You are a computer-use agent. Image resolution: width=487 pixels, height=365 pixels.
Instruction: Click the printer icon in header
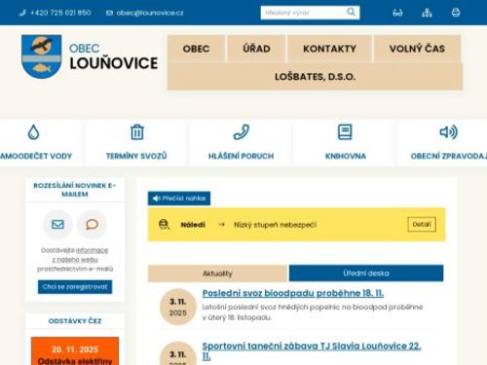click(456, 13)
